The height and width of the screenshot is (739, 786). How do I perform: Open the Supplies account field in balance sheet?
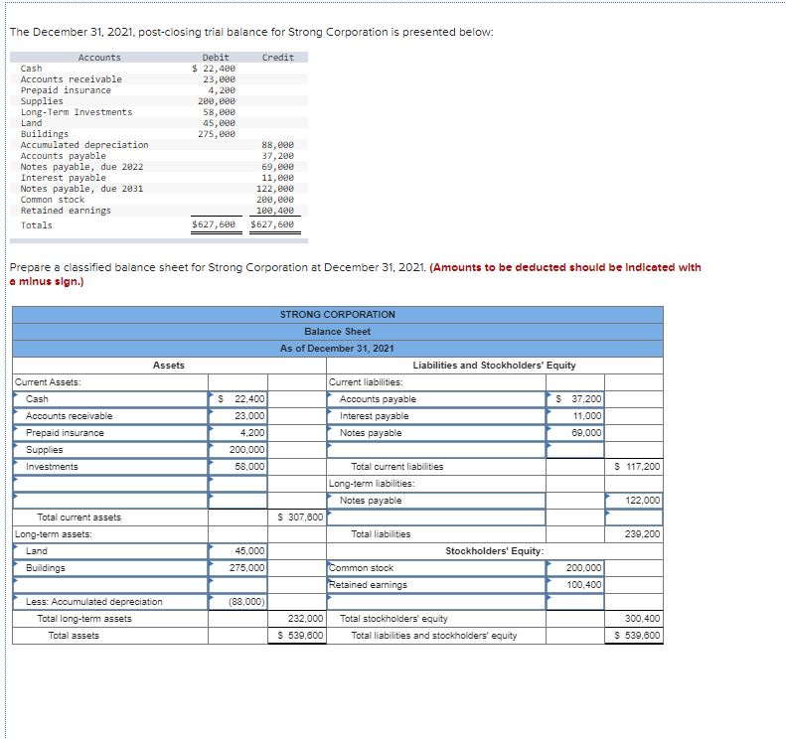point(110,450)
